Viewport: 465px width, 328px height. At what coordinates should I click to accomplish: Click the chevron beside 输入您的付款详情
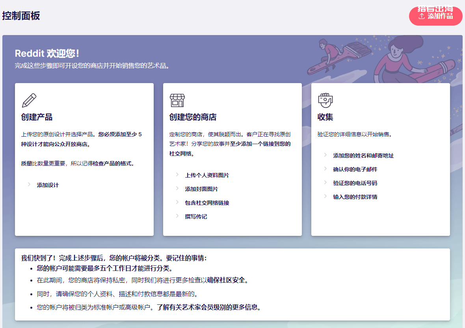point(325,196)
